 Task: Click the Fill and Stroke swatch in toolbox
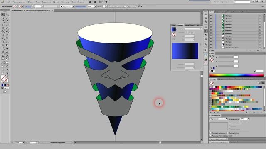5,79
